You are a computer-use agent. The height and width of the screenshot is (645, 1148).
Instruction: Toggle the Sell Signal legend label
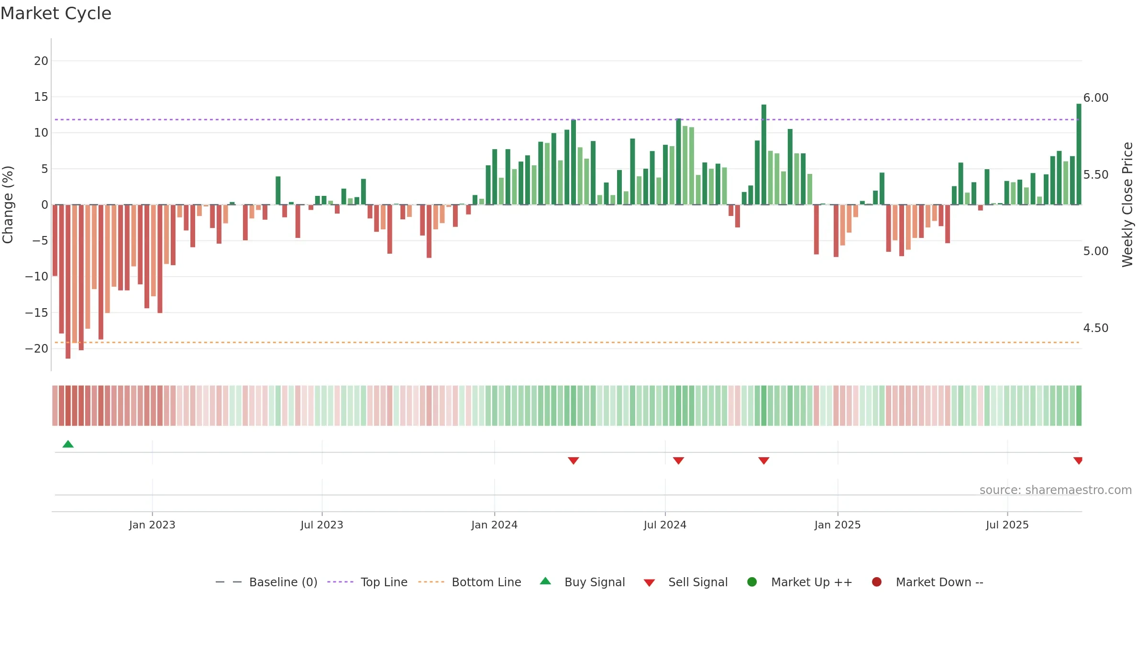pyautogui.click(x=698, y=582)
